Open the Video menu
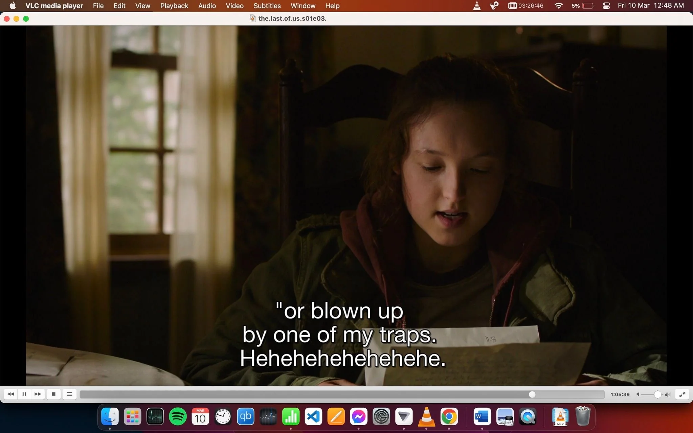Screen dimensions: 693x433 pos(234,6)
